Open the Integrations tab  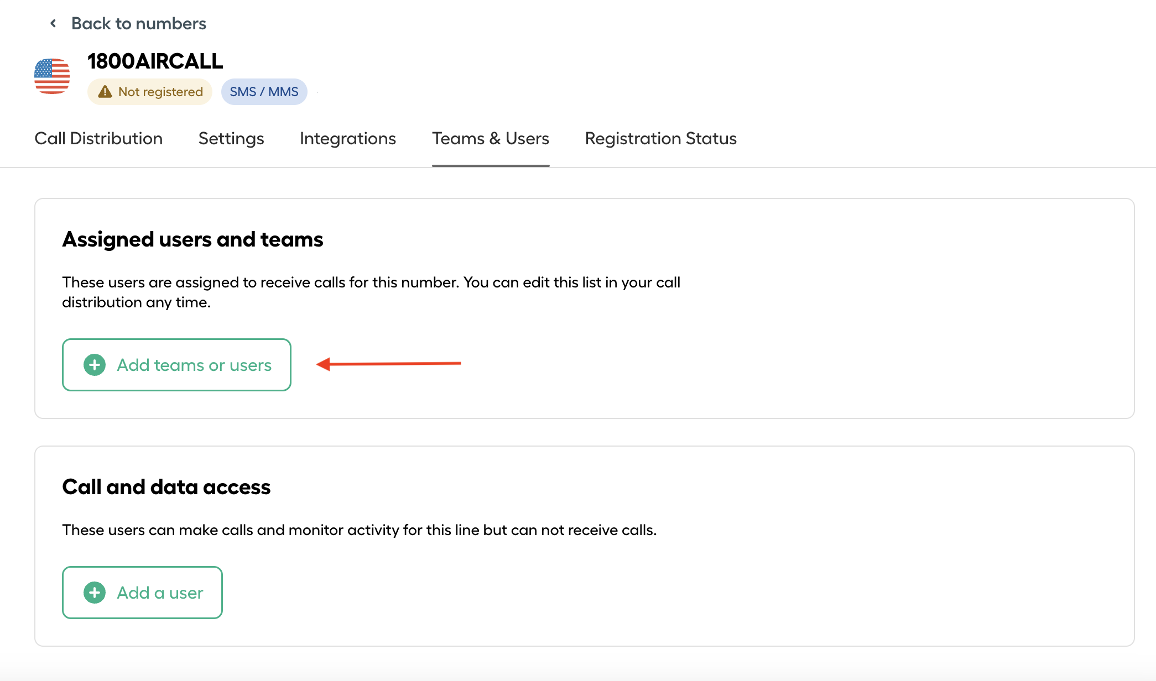tap(348, 138)
